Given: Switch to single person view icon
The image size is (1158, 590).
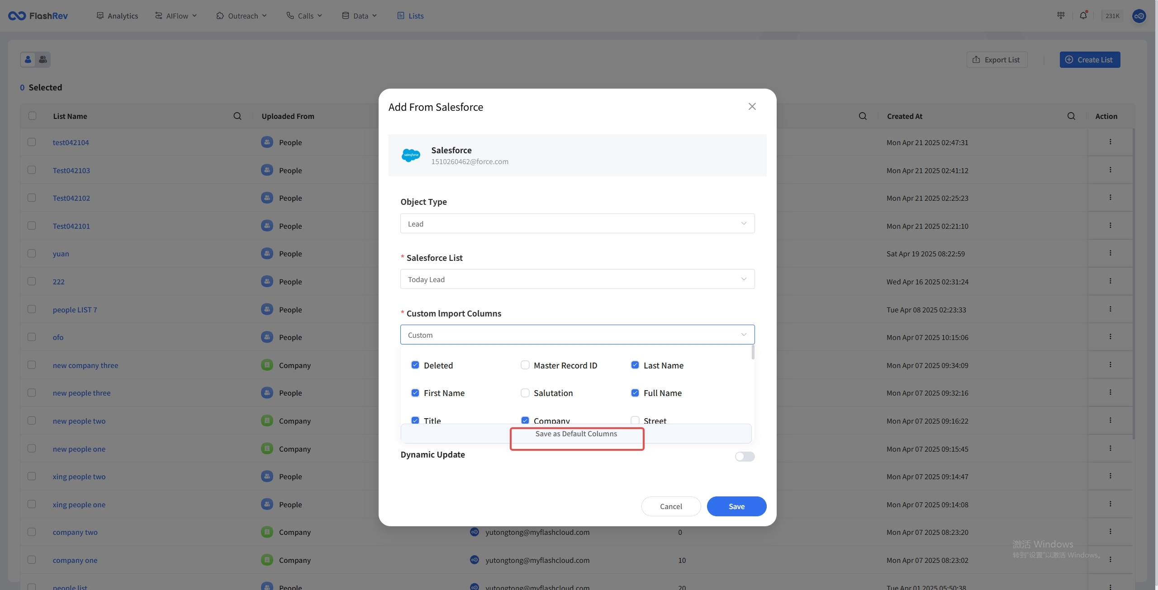Looking at the screenshot, I should (28, 59).
